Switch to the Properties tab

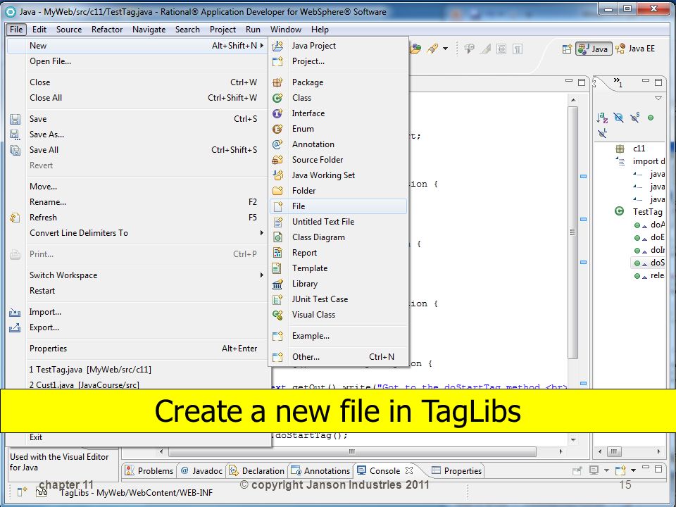pos(456,471)
